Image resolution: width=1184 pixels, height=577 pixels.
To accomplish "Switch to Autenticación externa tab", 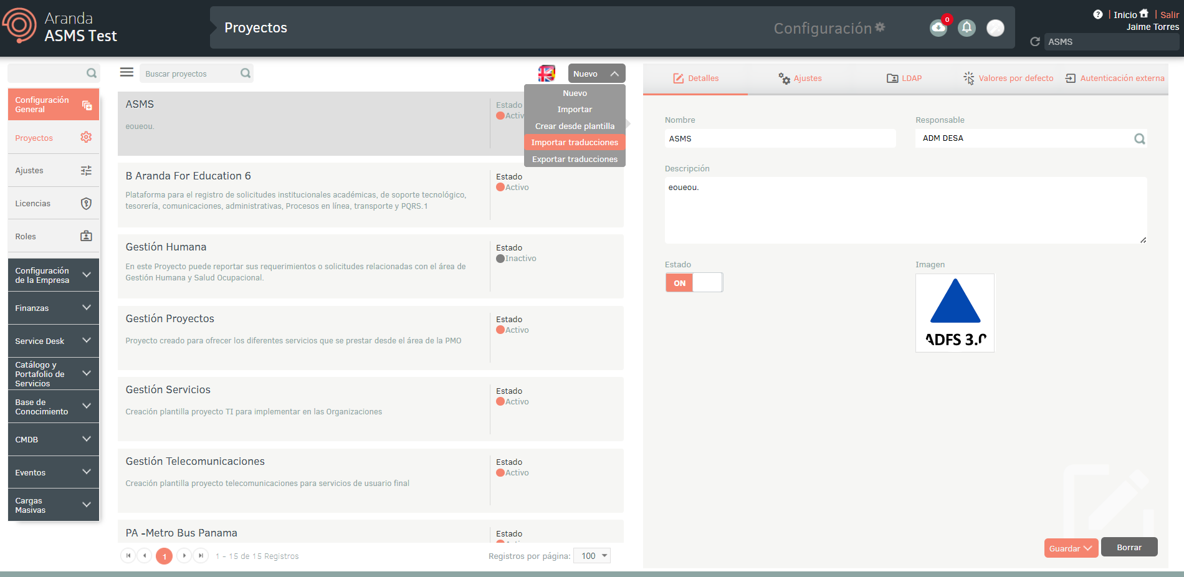I will (x=1115, y=79).
